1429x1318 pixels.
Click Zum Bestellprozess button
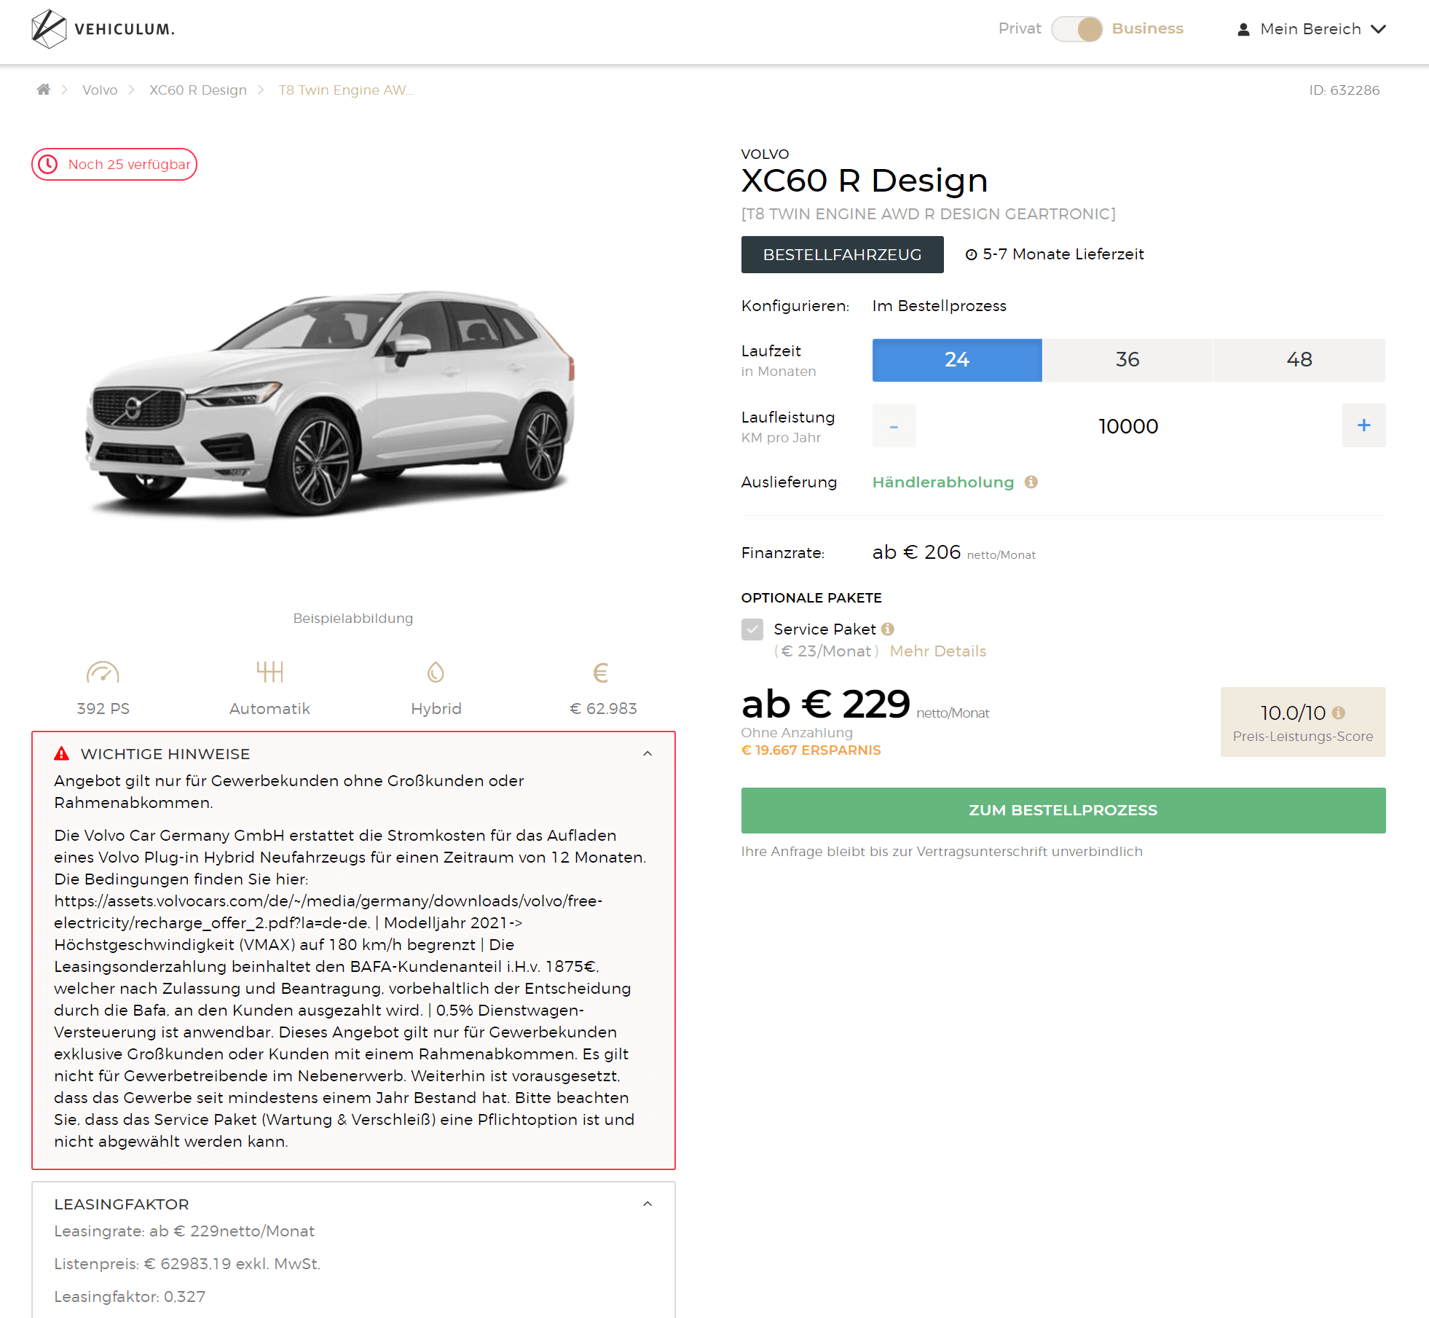coord(1063,810)
